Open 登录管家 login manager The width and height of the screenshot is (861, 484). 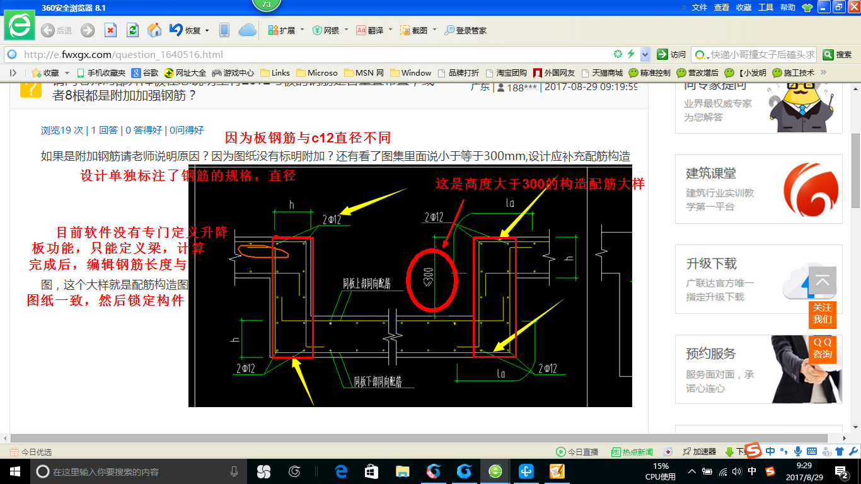pos(465,30)
